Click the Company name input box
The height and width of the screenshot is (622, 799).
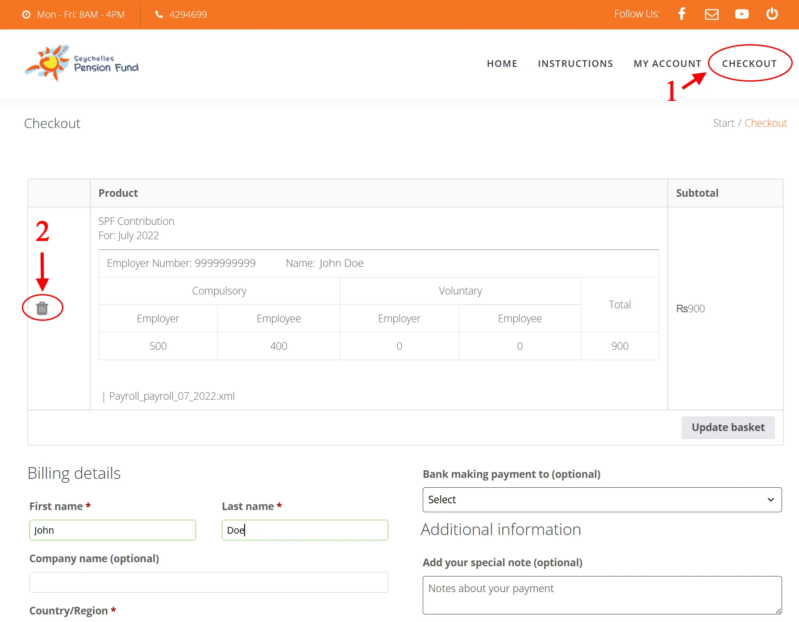(x=208, y=582)
